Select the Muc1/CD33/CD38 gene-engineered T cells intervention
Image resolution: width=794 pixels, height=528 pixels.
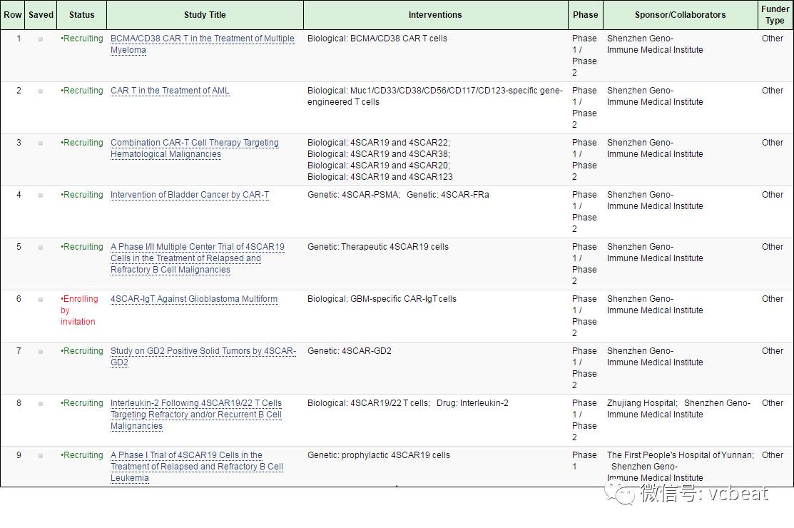point(435,96)
